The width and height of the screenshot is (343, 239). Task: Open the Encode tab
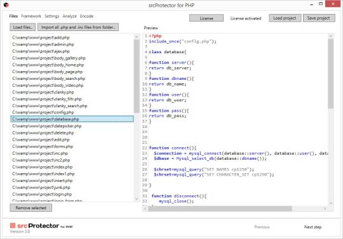86,16
